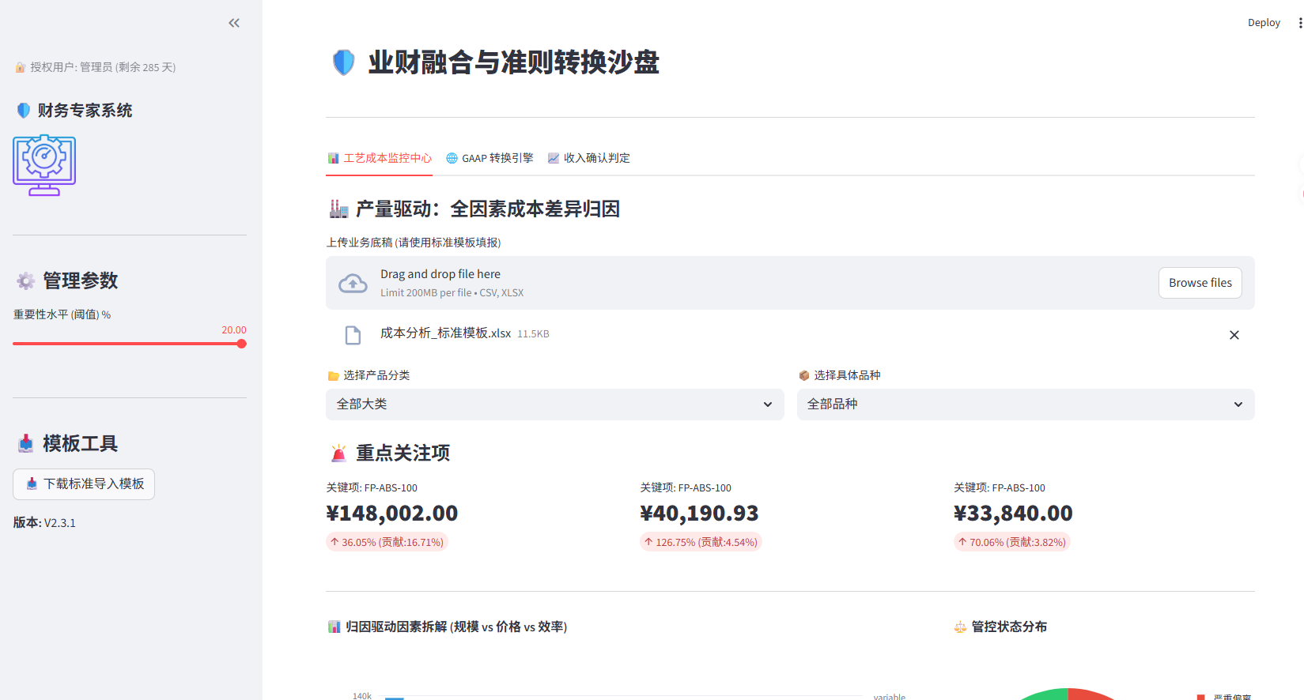
Task: Expand the 选择具体品种 dropdown showing 全部品种
Action: 1012,405
